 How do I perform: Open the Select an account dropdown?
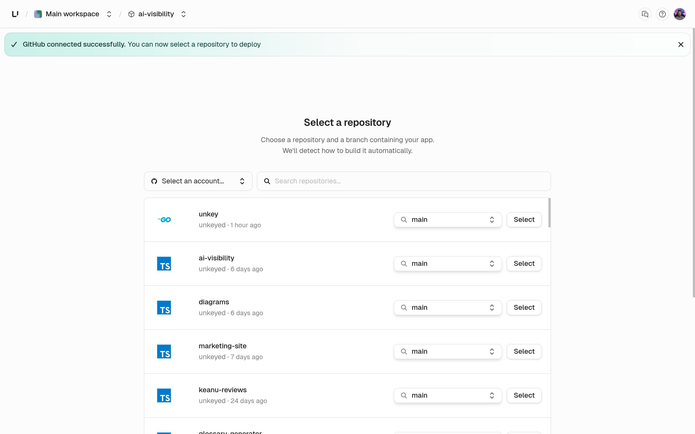(x=198, y=181)
